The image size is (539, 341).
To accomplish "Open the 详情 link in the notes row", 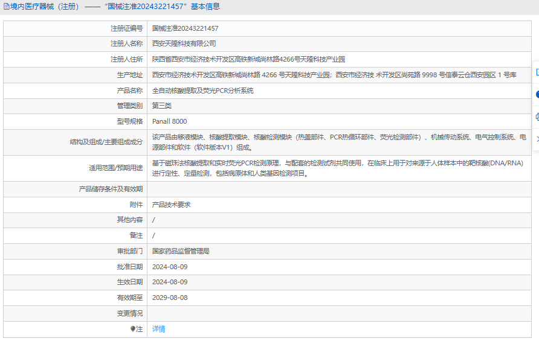I will [158, 329].
